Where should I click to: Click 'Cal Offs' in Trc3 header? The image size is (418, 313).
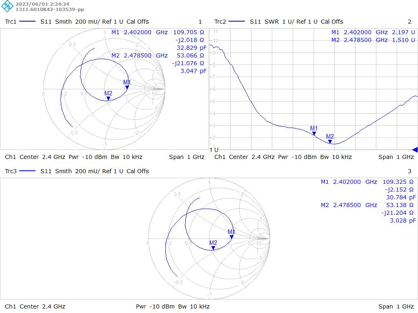pyautogui.click(x=138, y=171)
